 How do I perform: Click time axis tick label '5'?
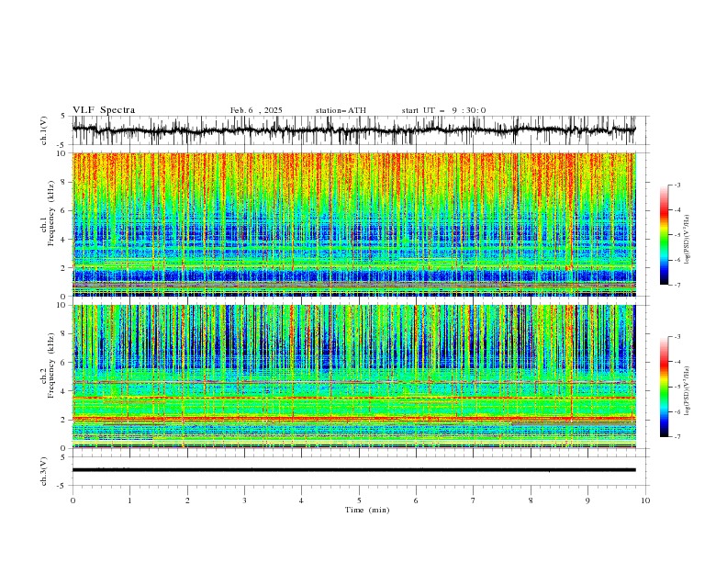pos(359,500)
